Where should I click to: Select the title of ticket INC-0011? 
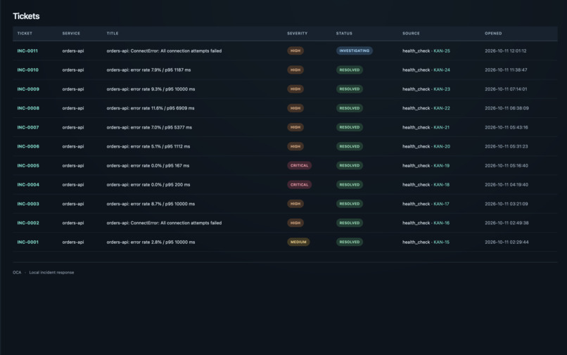coord(164,51)
